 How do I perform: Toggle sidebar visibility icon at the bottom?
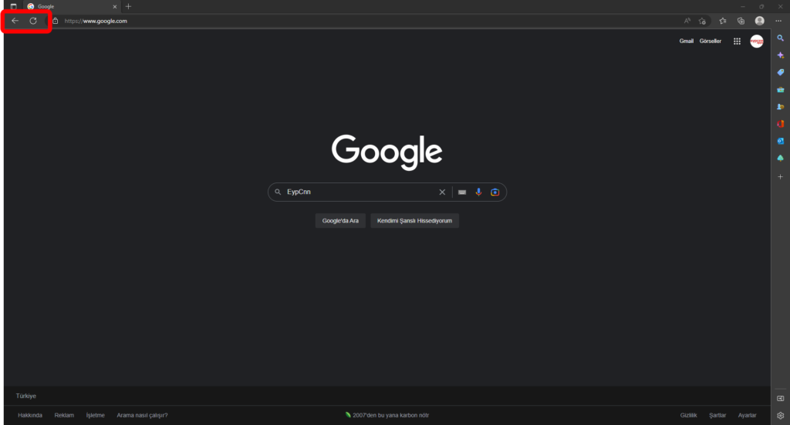[x=781, y=398]
